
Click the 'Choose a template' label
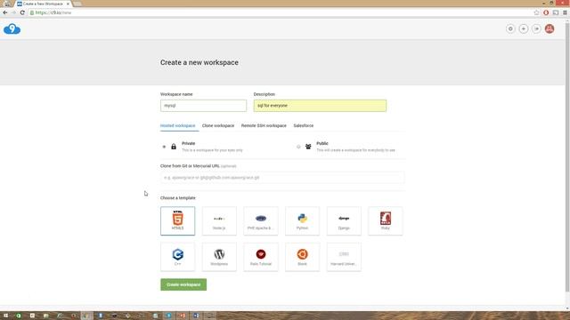[x=178, y=197]
